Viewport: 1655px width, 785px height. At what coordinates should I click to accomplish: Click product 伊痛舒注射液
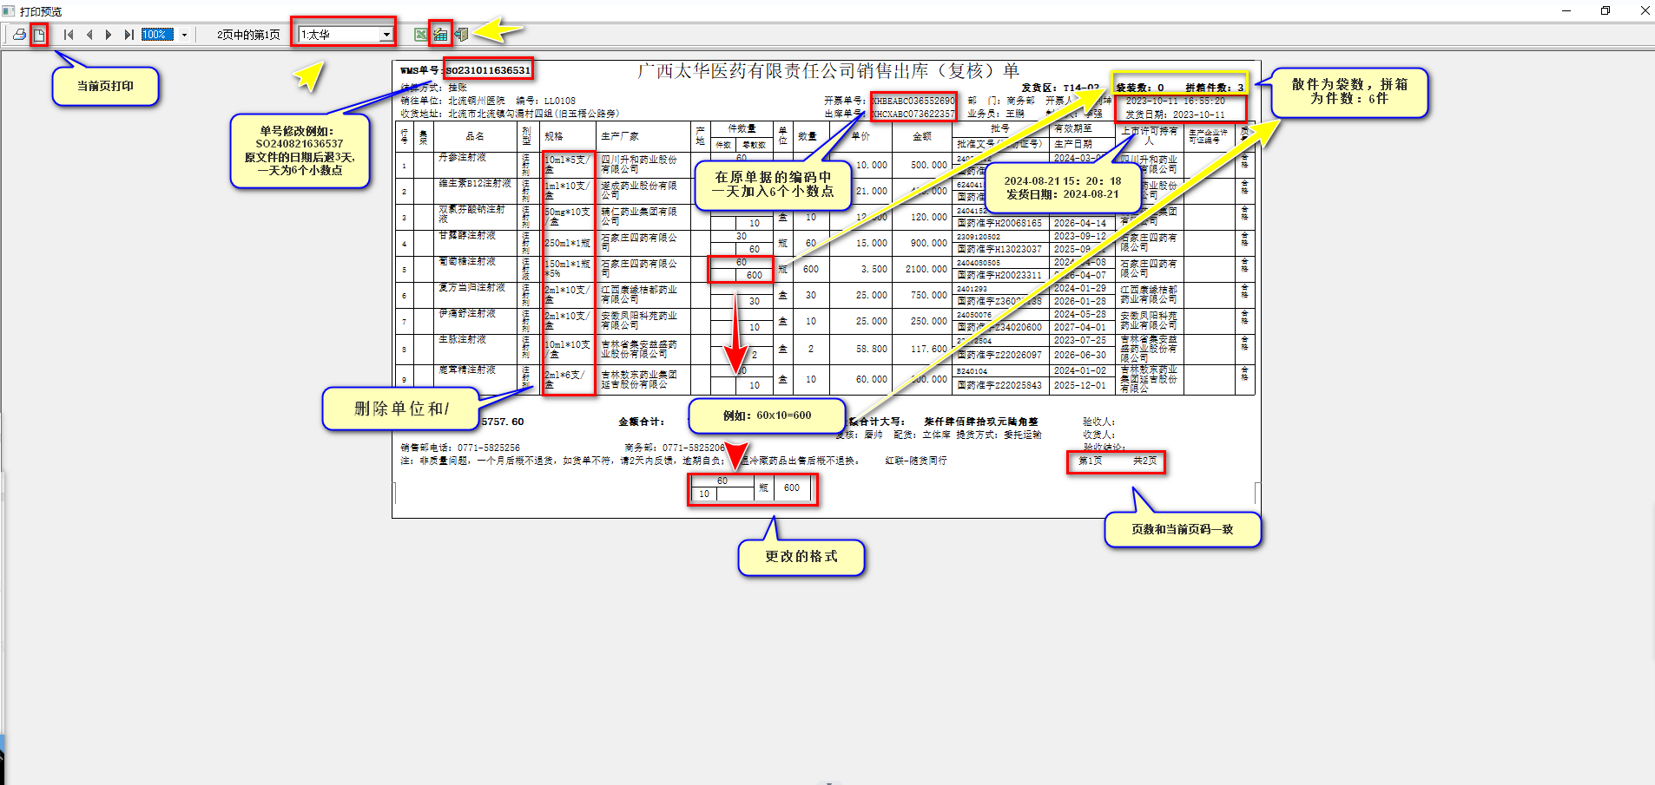(467, 314)
